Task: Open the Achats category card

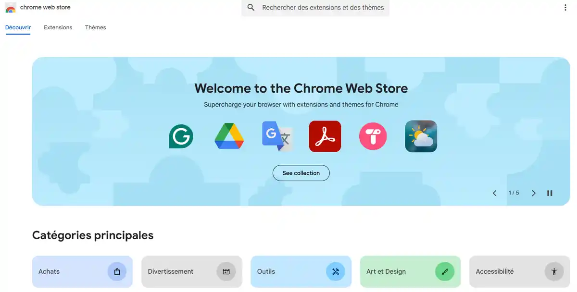Action: click(82, 272)
